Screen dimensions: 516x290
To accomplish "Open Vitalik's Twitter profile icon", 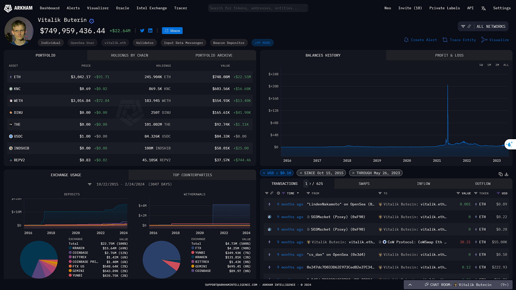I will click(142, 31).
